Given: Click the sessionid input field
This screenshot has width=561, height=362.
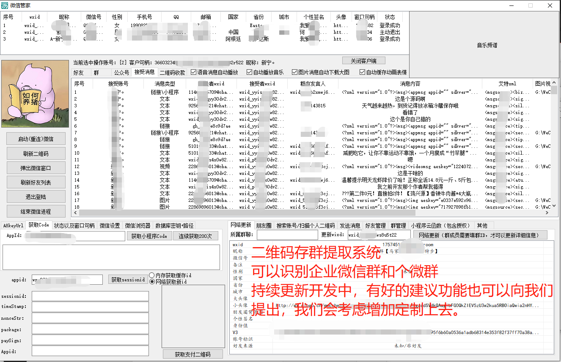Looking at the screenshot, I should (90, 296).
